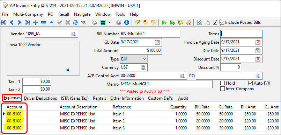Open the Type dropdown showing Bill
This screenshot has width=281, height=135.
(x=133, y=59)
